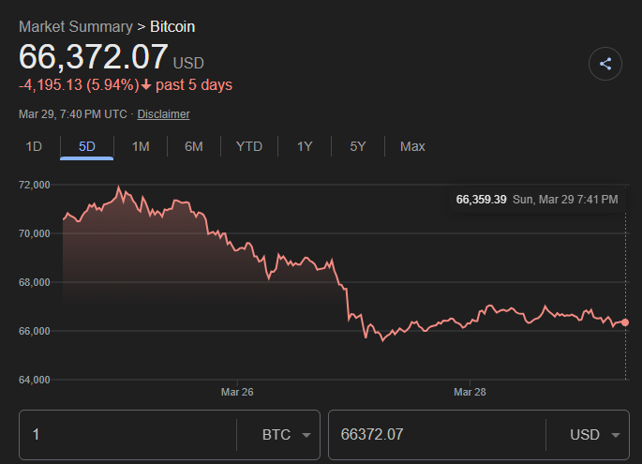Select the Max time range tab

tap(412, 146)
